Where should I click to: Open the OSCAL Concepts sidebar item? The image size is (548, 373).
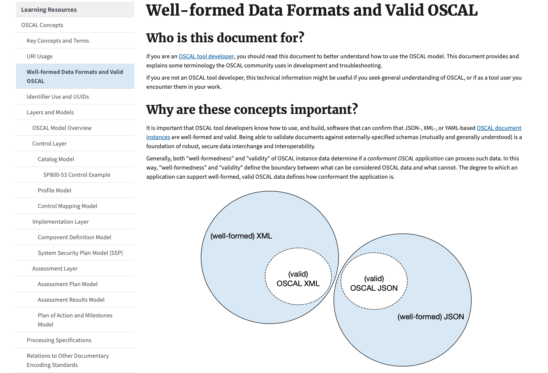point(42,25)
